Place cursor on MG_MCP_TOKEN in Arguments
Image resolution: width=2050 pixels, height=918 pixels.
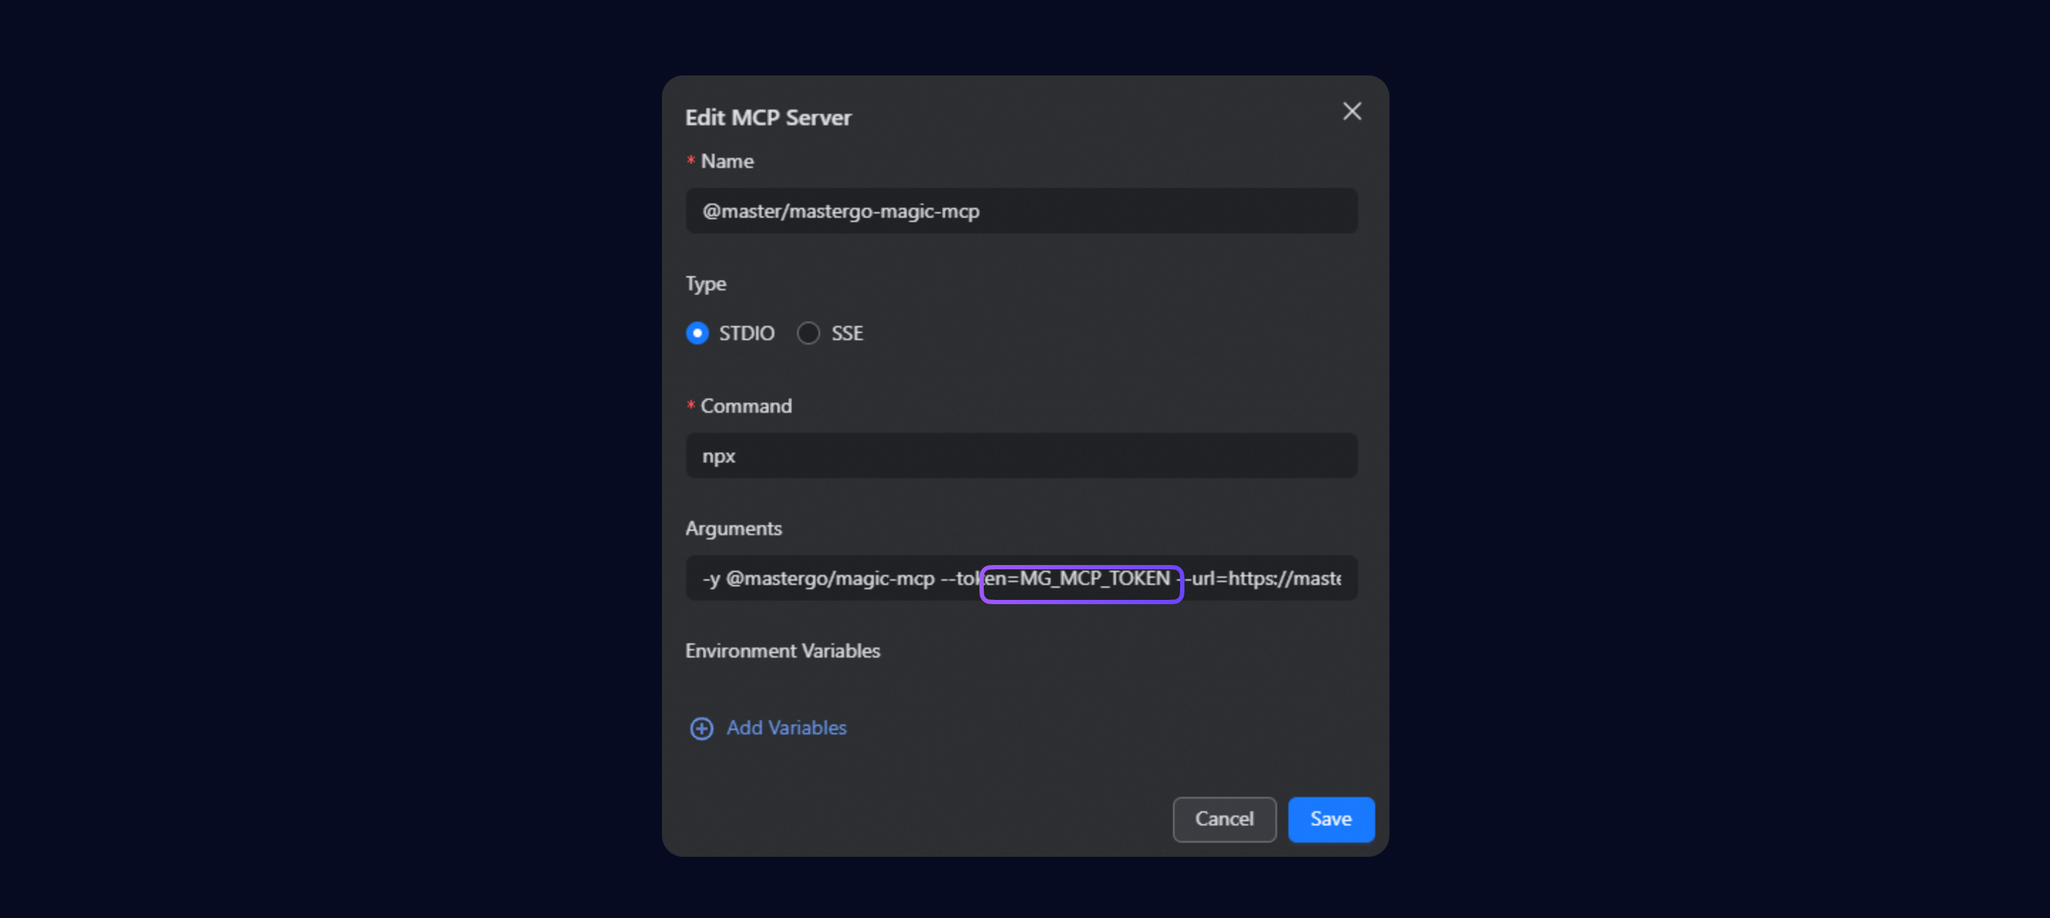point(1095,579)
